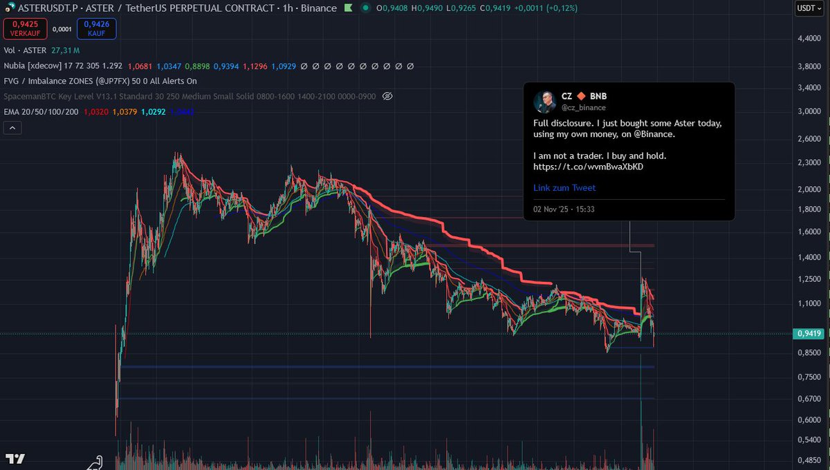
Task: Click the 2,0000 price scale label
Action: tap(809, 189)
